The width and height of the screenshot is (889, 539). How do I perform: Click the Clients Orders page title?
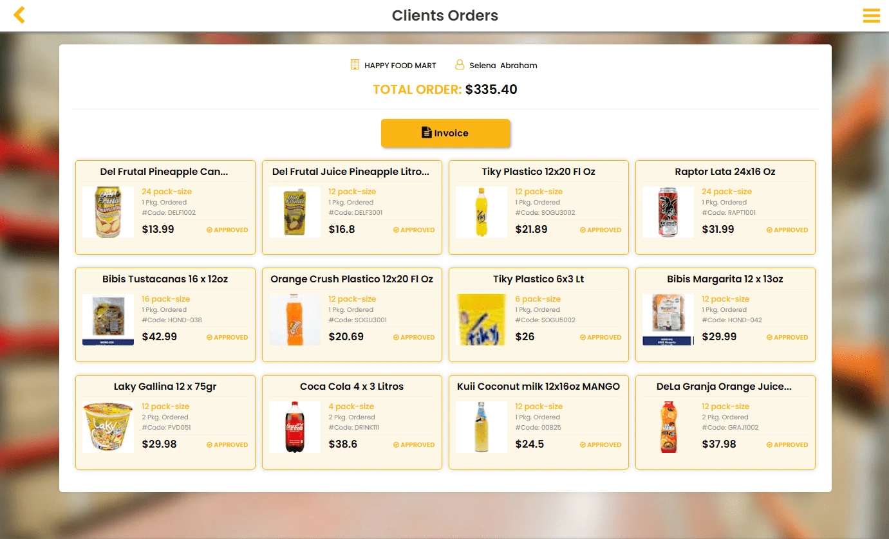pyautogui.click(x=445, y=15)
